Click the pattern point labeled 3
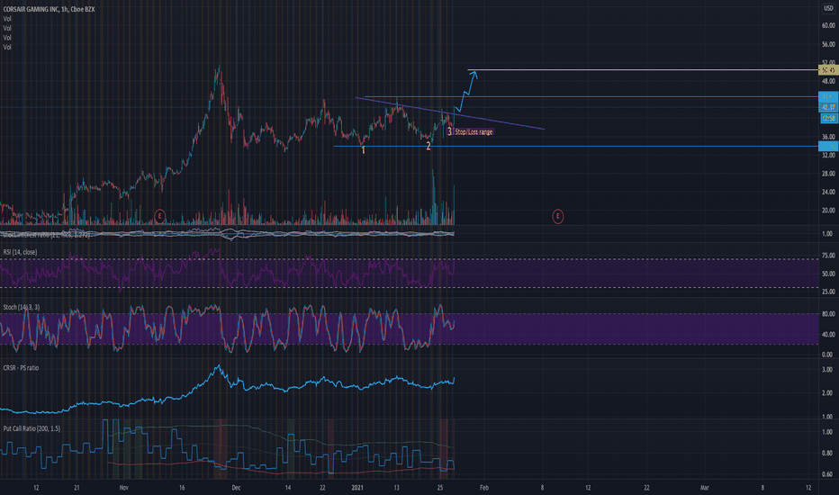839x495 pixels. [x=449, y=131]
